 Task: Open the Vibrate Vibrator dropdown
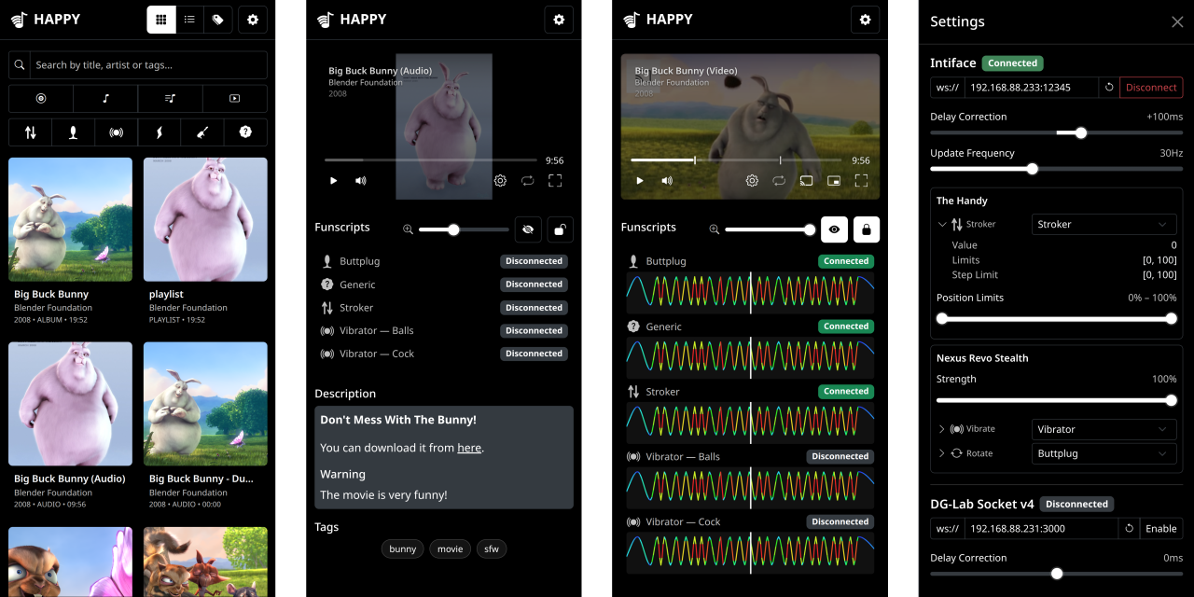click(1104, 429)
